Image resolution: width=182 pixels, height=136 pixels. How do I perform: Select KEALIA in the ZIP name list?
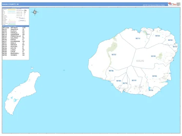tap(13, 43)
